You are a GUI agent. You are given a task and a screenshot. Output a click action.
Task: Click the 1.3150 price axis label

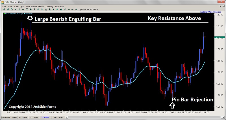[x=220, y=26]
